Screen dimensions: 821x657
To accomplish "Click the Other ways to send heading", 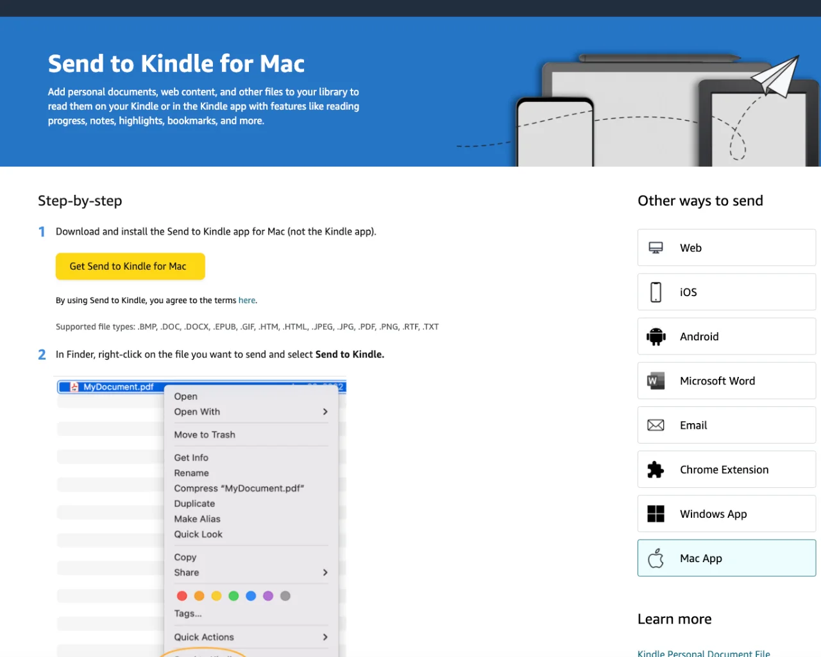I will pyautogui.click(x=700, y=201).
